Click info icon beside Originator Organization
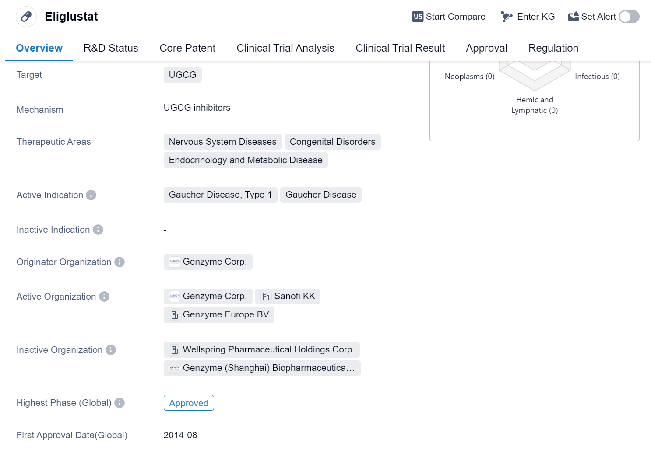 pyautogui.click(x=120, y=262)
